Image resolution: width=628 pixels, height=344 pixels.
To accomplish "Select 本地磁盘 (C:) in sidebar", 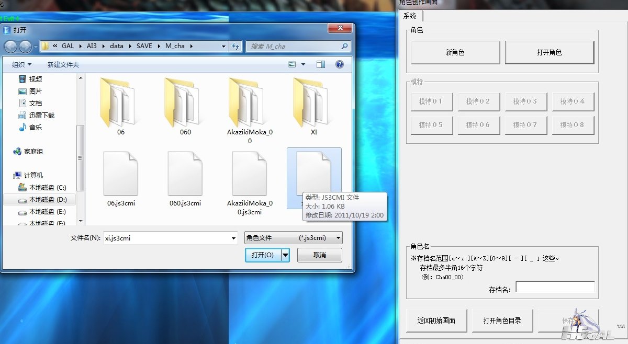I will (47, 187).
